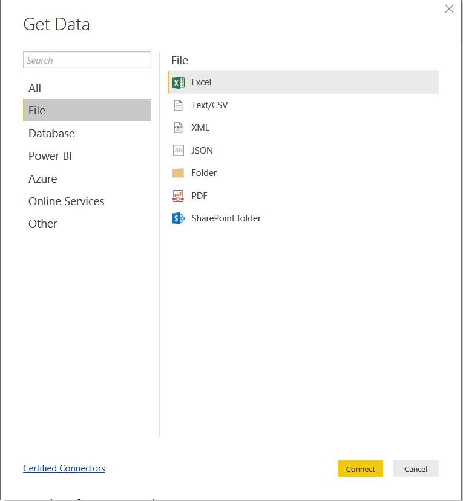Pick the PDF label

[199, 195]
